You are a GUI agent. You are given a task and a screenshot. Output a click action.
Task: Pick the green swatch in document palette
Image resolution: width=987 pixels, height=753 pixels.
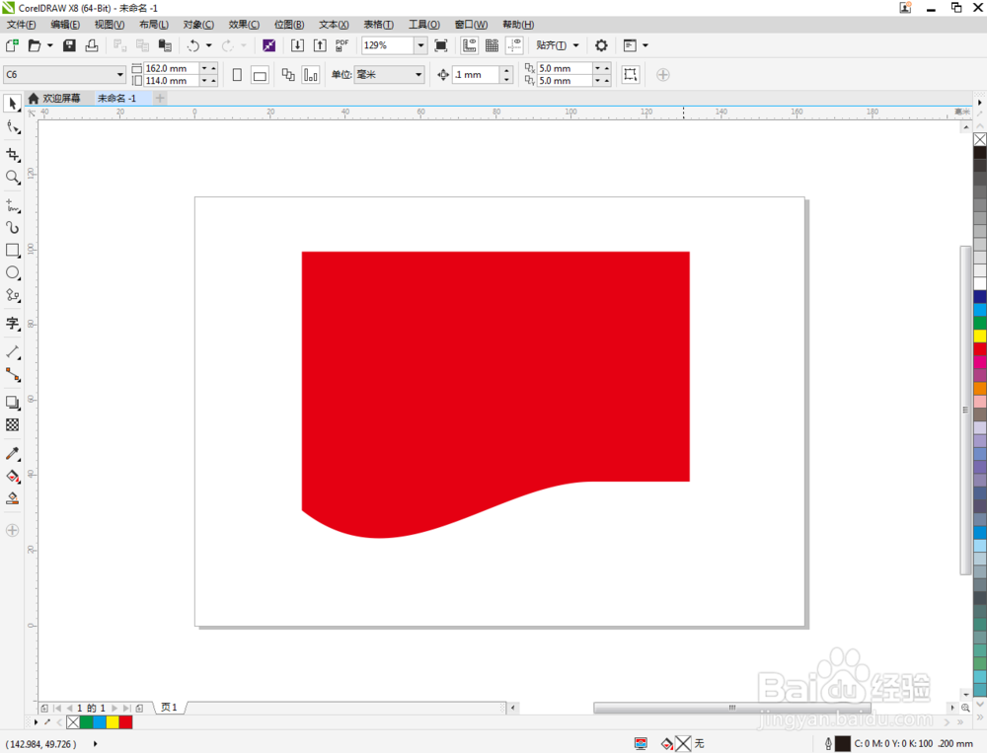click(86, 722)
